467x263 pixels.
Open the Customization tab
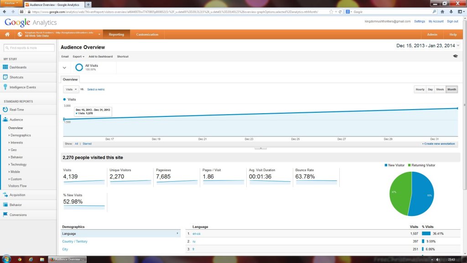(147, 34)
